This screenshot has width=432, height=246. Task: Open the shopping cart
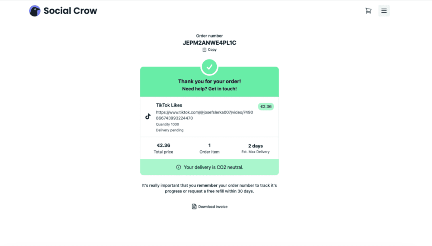pos(368,11)
